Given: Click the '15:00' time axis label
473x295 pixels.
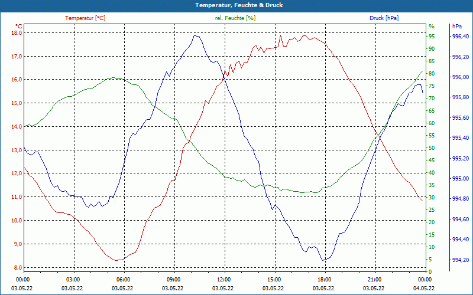Looking at the screenshot, I should tap(273, 279).
